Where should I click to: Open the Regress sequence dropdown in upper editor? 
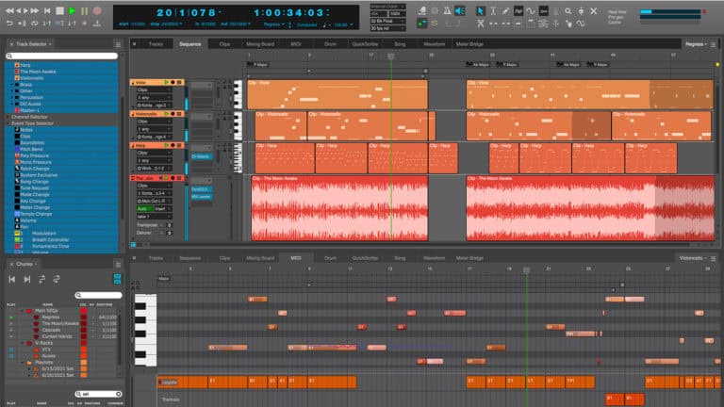[x=696, y=44]
